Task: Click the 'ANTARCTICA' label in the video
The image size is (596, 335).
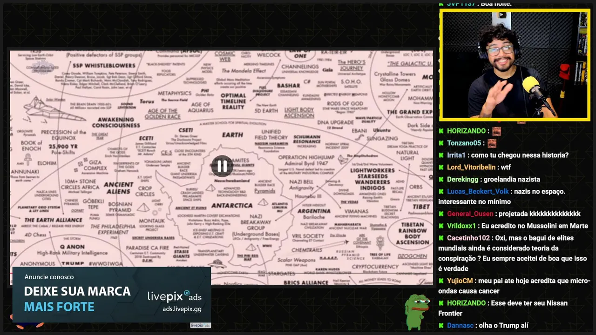Action: (x=232, y=205)
